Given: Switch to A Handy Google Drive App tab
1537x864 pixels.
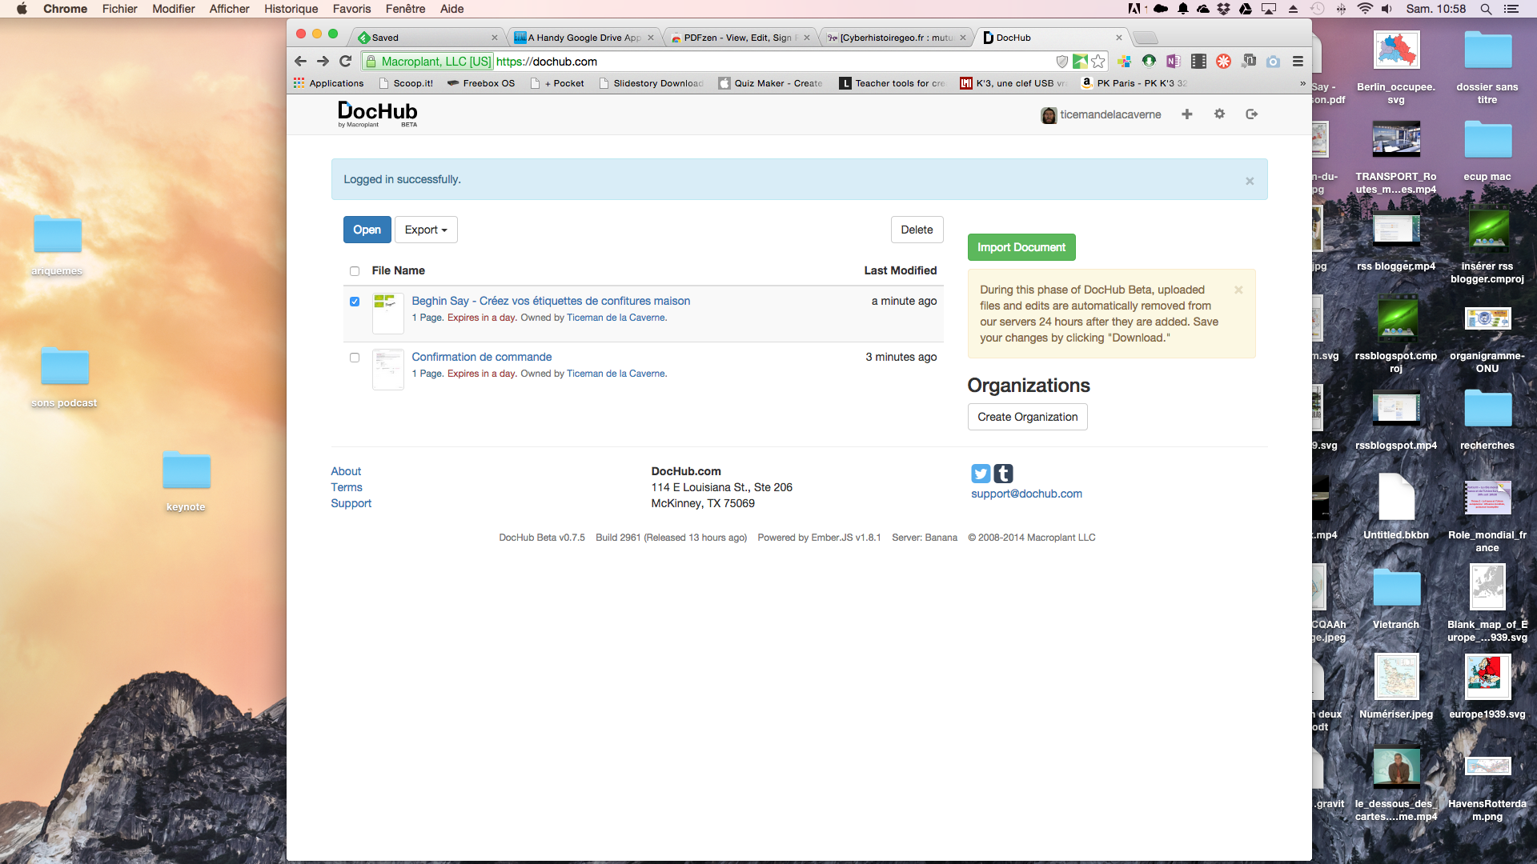Looking at the screenshot, I should pyautogui.click(x=584, y=38).
